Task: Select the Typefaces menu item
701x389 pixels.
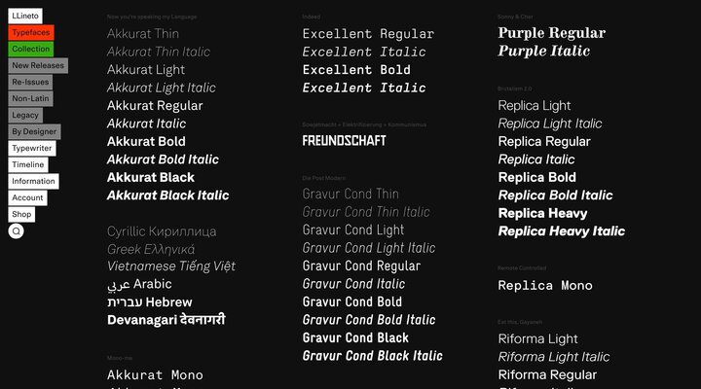Action: [31, 32]
